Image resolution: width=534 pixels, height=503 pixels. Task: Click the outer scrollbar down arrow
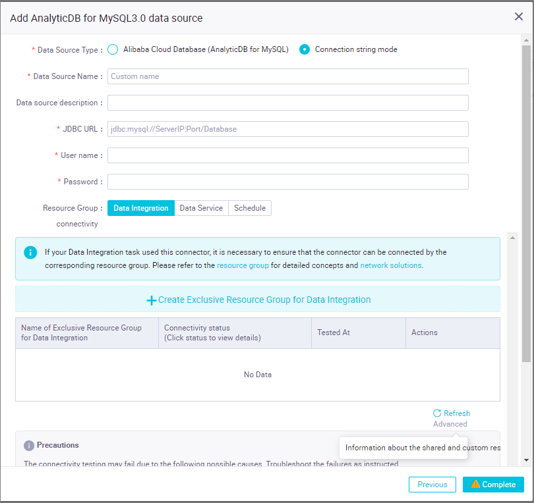(526, 460)
